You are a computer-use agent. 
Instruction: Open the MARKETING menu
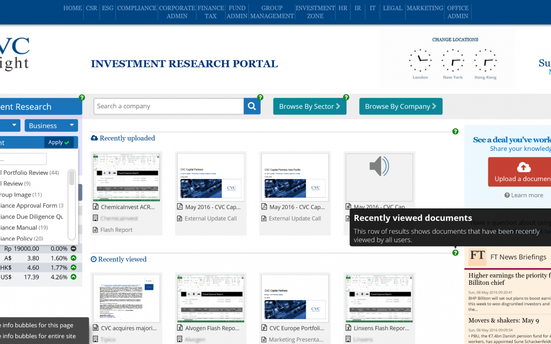pyautogui.click(x=425, y=8)
